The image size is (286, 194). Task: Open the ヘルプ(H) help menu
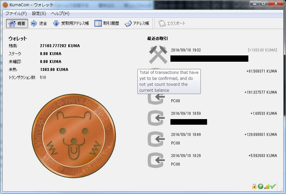click(60, 14)
